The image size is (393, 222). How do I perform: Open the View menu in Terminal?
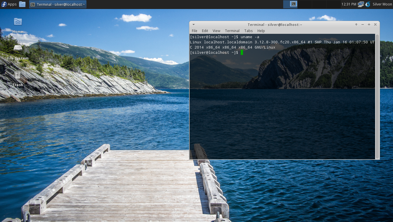216,31
